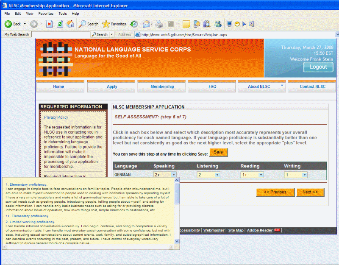
Task: Open the Mail button dropdown arrow
Action: 152,24
